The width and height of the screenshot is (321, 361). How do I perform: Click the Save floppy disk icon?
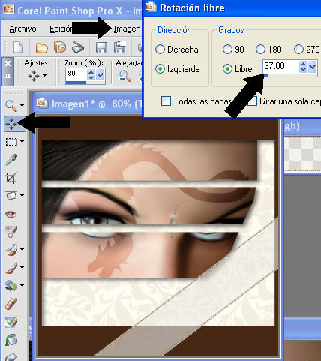pyautogui.click(x=101, y=47)
